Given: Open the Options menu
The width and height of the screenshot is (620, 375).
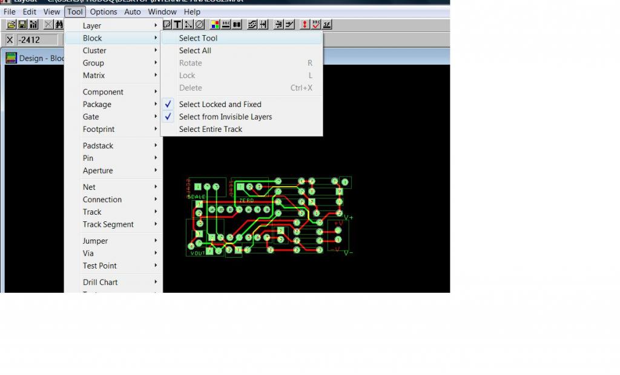Looking at the screenshot, I should tap(104, 12).
